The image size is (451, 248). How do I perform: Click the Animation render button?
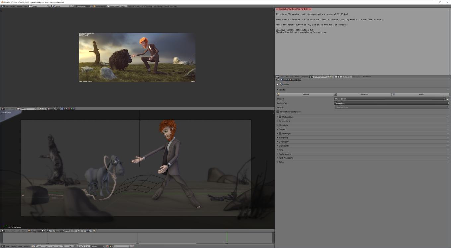362,94
